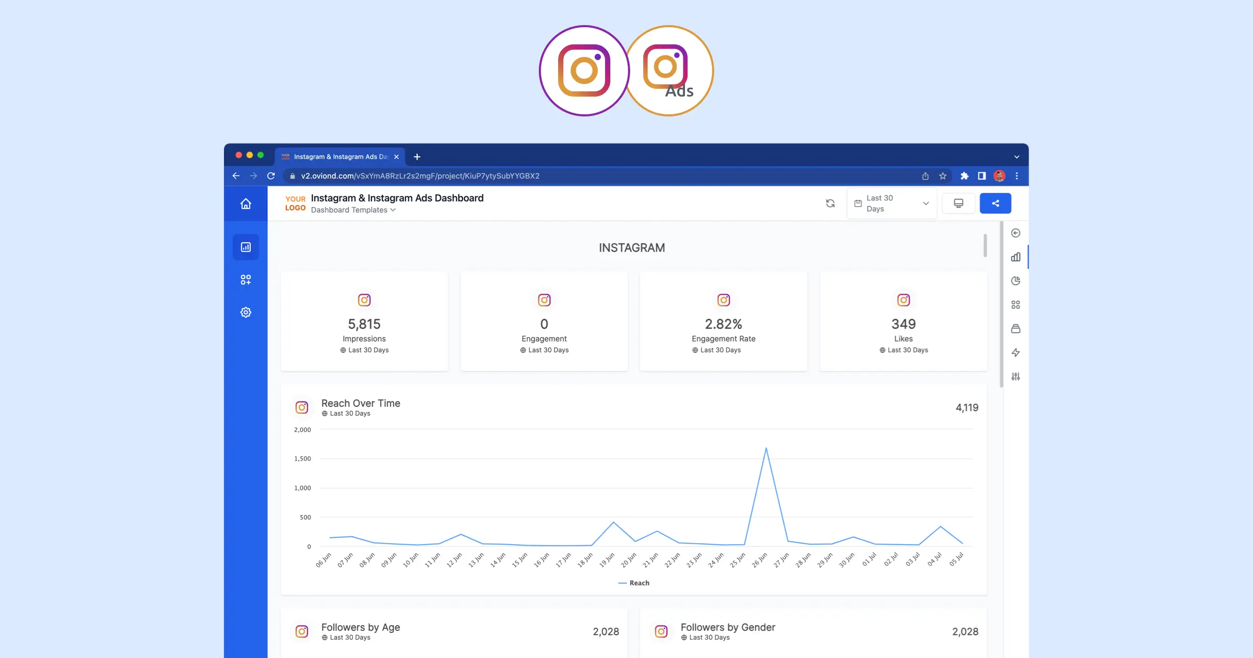This screenshot has width=1253, height=658.
Task: Open the add widgets icon in the sidebar
Action: (x=246, y=280)
